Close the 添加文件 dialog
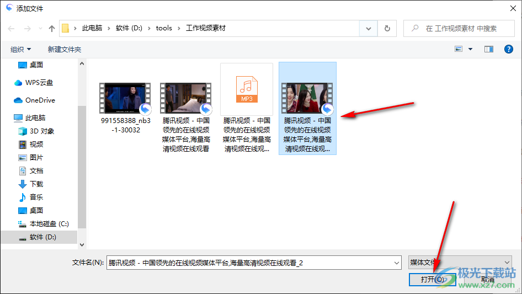 513,8
